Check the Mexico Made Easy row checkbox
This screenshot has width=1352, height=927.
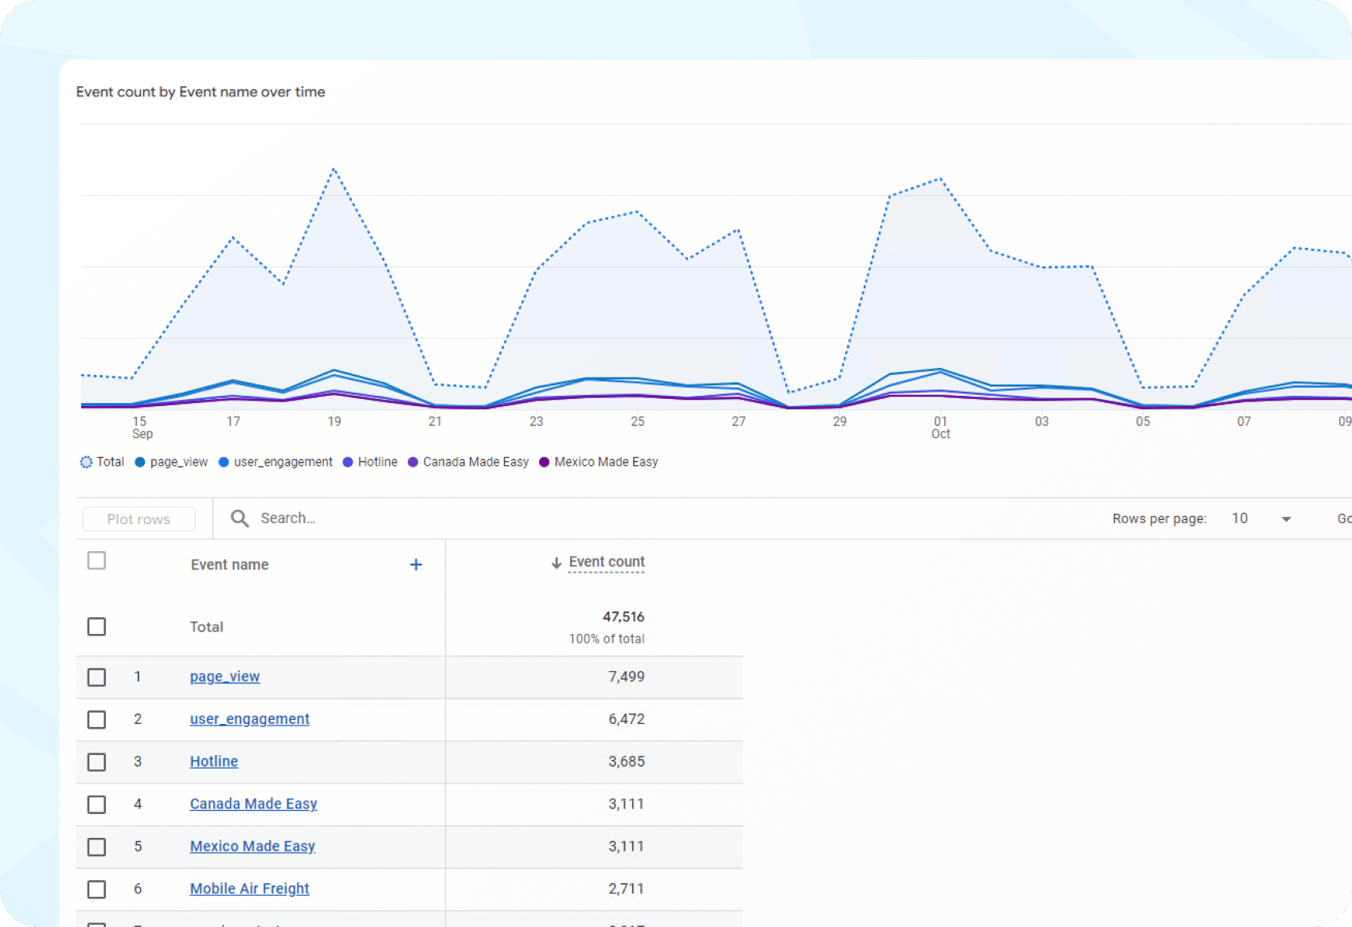click(96, 847)
